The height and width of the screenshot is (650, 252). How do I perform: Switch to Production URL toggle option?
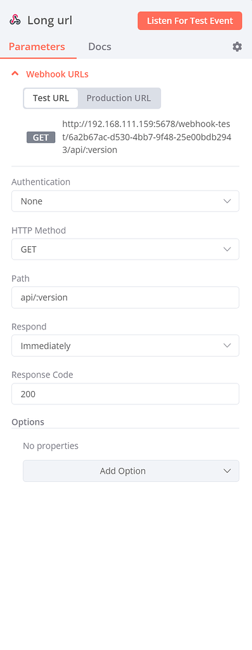click(119, 98)
